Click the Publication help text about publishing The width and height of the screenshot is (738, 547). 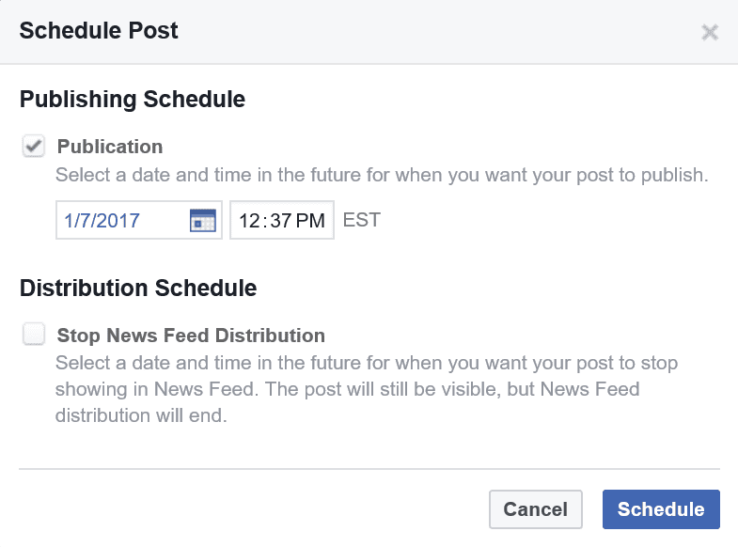tap(382, 175)
